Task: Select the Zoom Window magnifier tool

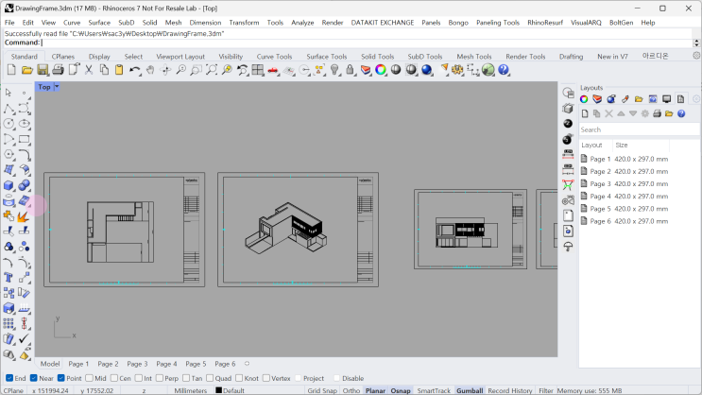Action: (197, 70)
